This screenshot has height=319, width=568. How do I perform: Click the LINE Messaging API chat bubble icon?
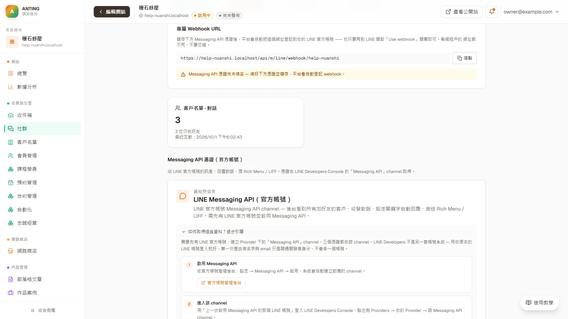(183, 196)
